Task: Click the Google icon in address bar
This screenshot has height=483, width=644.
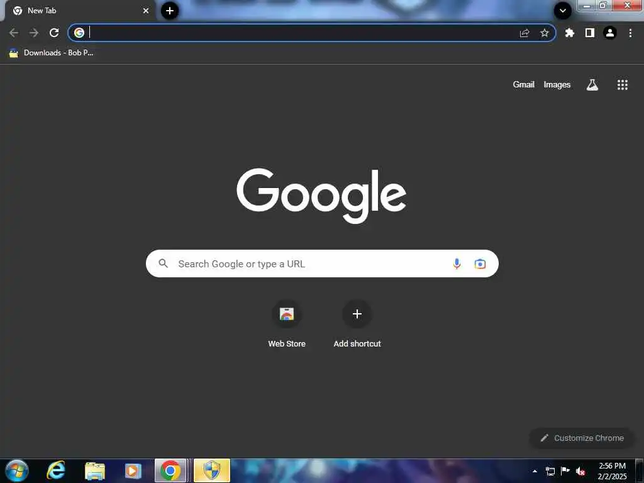Action: [x=79, y=33]
